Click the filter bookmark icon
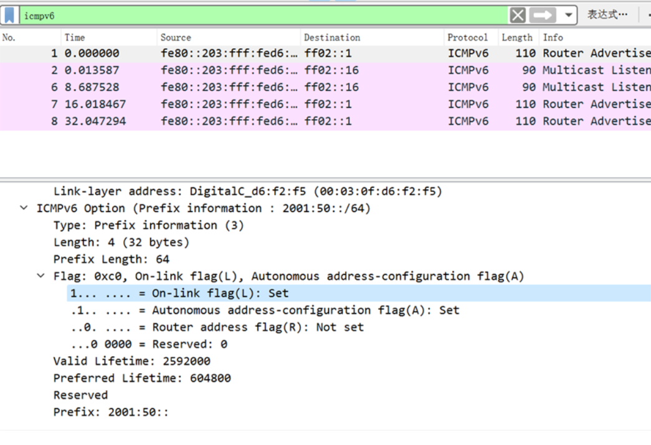 pos(9,16)
